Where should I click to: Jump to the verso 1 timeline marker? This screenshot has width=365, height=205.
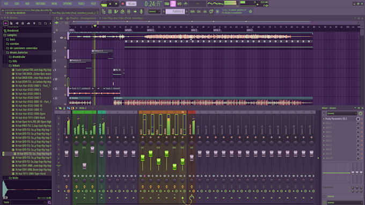(x=150, y=30)
